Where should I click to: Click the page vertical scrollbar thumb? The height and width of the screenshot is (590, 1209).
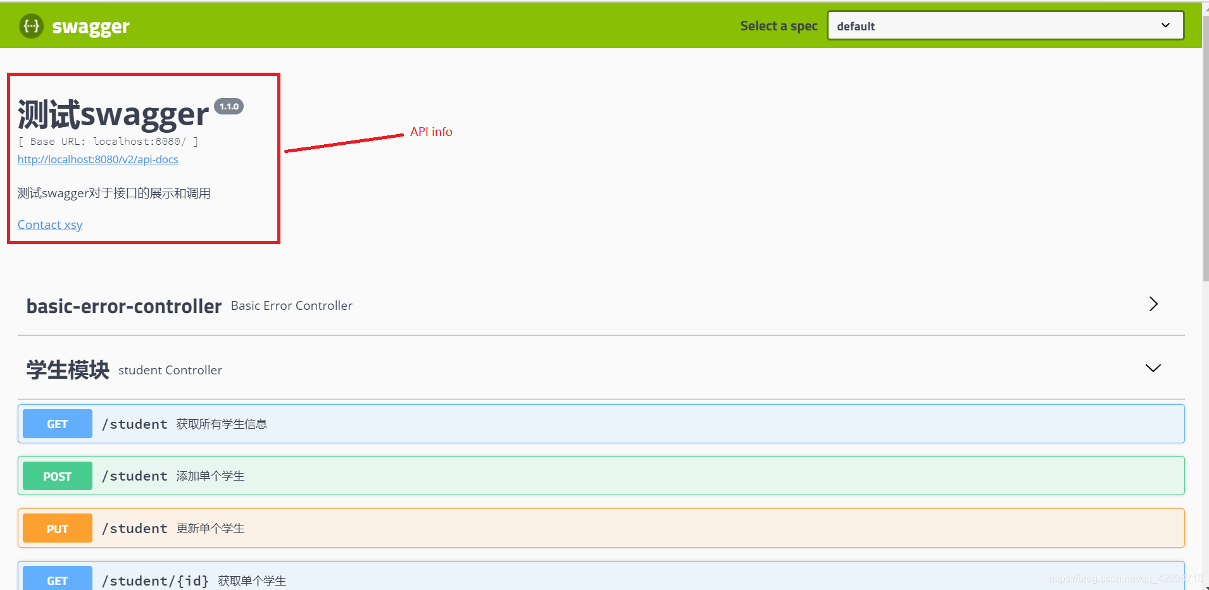[x=1206, y=149]
